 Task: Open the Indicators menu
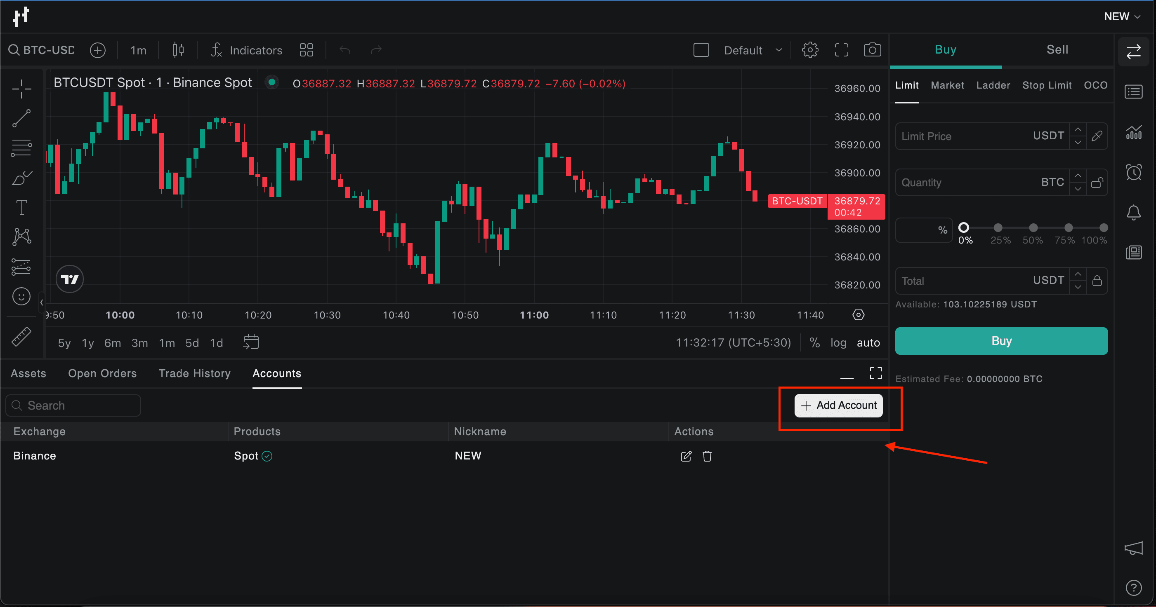click(x=246, y=50)
